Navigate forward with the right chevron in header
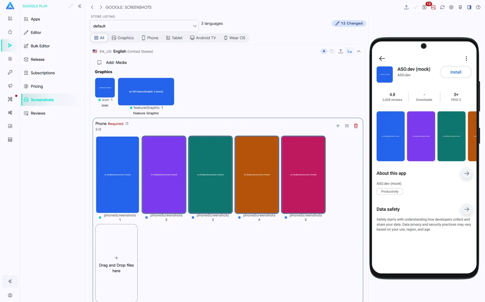This screenshot has width=485, height=302. pos(101,7)
